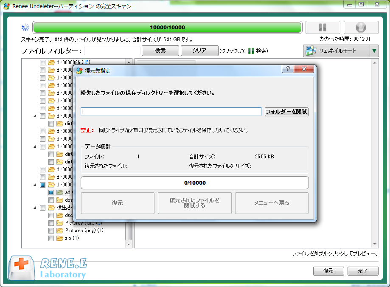
Task: Select the dir0000086 (15) tree row
Action: (73, 62)
